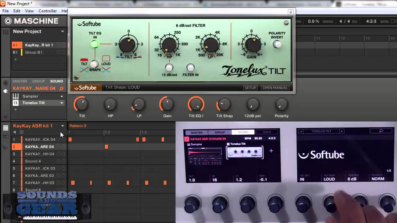The image size is (397, 223).
Task: Open the mixer view icon beside New Project
Action: click(x=5, y=32)
